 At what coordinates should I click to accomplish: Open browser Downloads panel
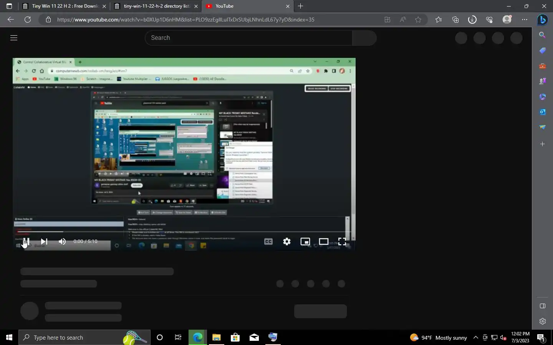[472, 20]
